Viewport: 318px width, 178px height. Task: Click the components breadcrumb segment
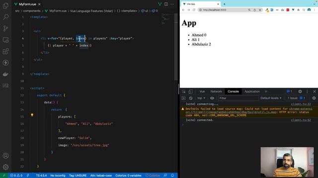click(32, 11)
